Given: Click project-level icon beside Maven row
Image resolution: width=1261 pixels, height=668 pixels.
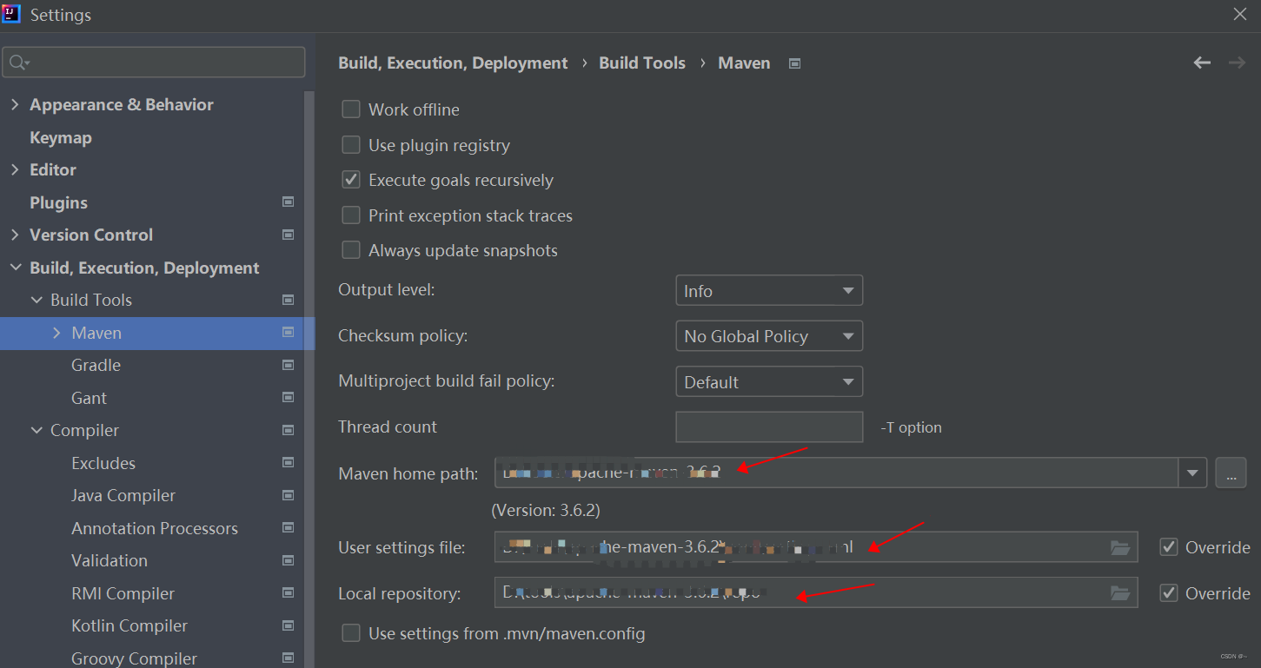Looking at the screenshot, I should coord(289,333).
